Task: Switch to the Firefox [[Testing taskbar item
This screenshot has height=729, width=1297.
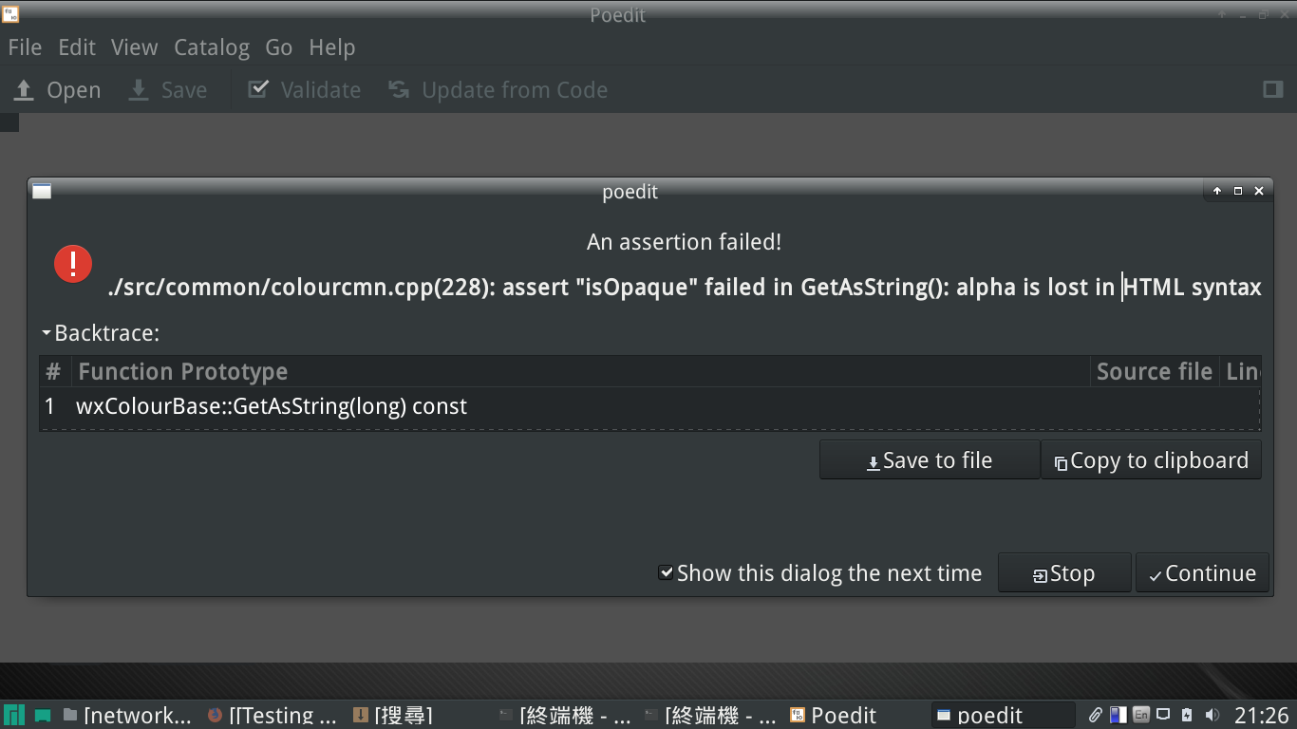Action: pyautogui.click(x=273, y=715)
